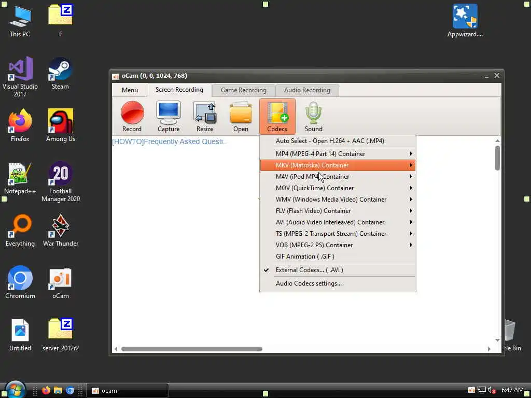
Task: Select the Appwizard desktop icon
Action: pyautogui.click(x=465, y=21)
